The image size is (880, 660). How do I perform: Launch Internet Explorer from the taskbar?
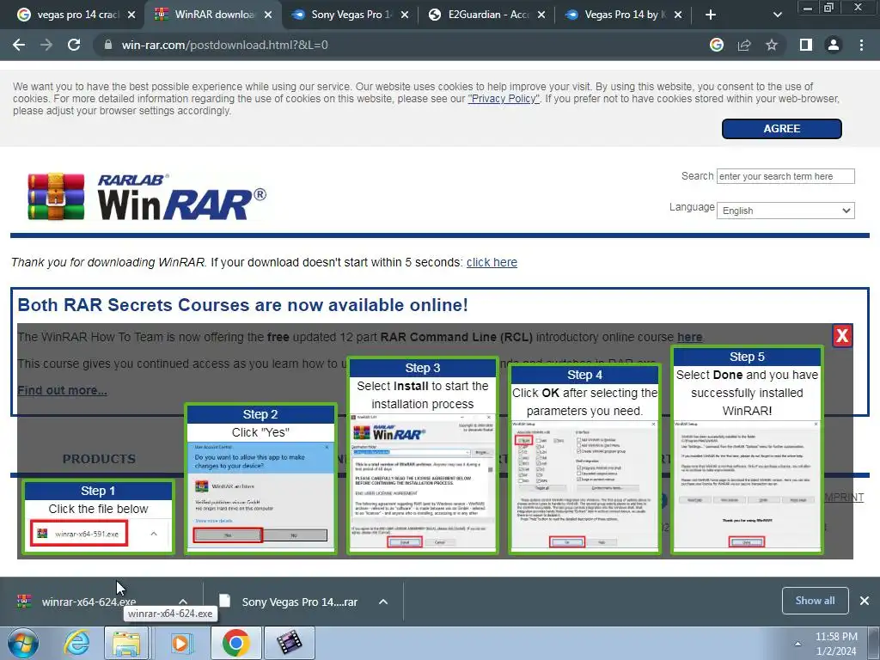point(76,643)
